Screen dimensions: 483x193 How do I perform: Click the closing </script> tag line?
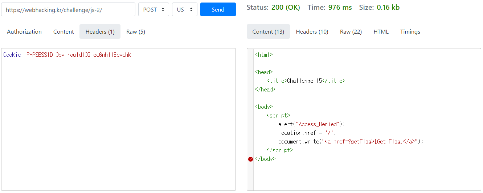pyautogui.click(x=280, y=150)
